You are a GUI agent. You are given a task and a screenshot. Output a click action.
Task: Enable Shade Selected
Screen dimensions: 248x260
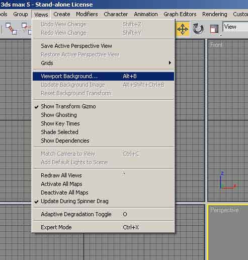point(104,132)
